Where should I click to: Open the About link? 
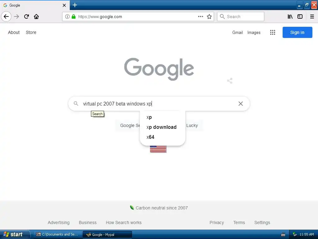[14, 32]
